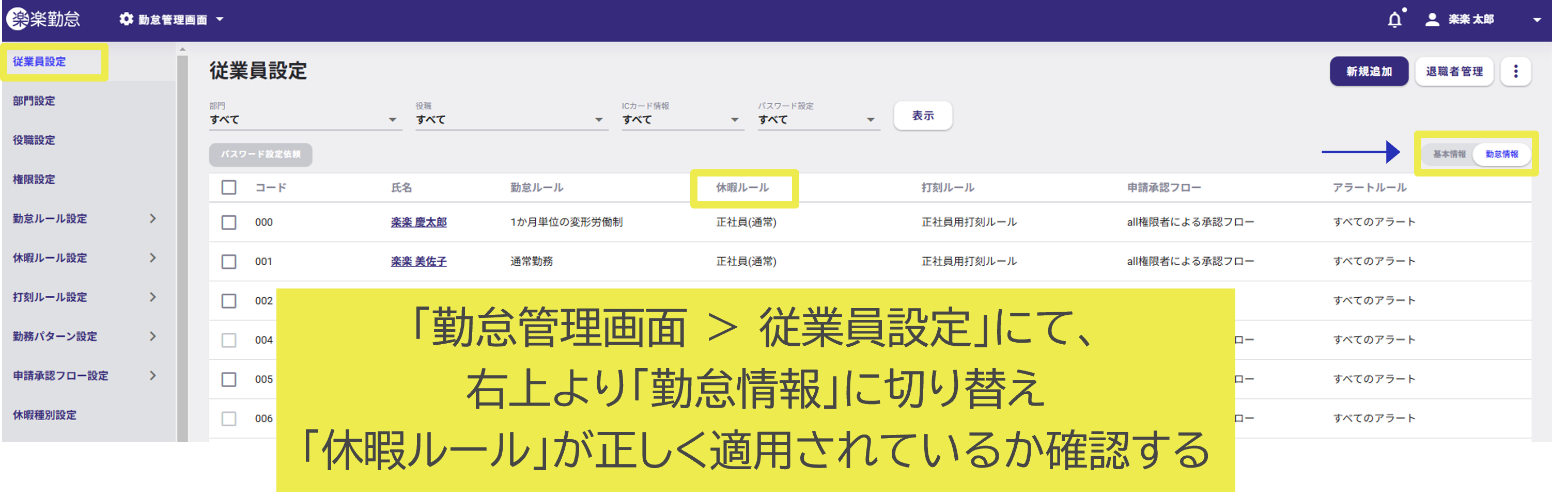Check the box for employee 004
The image size is (1552, 498).
pos(229,340)
